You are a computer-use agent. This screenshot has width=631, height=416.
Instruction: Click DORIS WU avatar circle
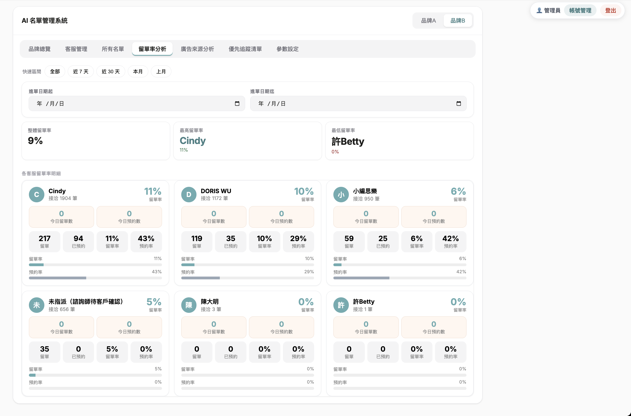(189, 194)
